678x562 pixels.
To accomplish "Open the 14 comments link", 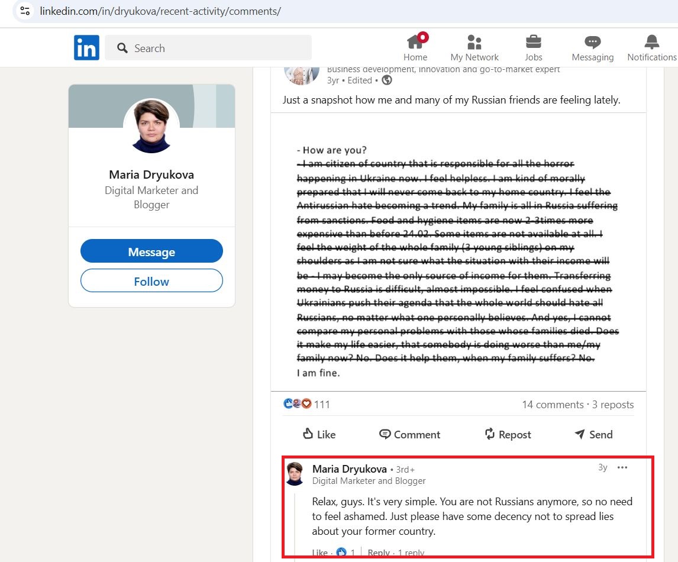I will (x=553, y=405).
